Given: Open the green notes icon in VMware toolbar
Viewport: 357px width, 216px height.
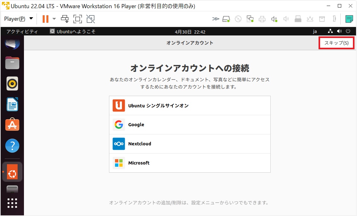Looking at the screenshot, I should (349, 19).
